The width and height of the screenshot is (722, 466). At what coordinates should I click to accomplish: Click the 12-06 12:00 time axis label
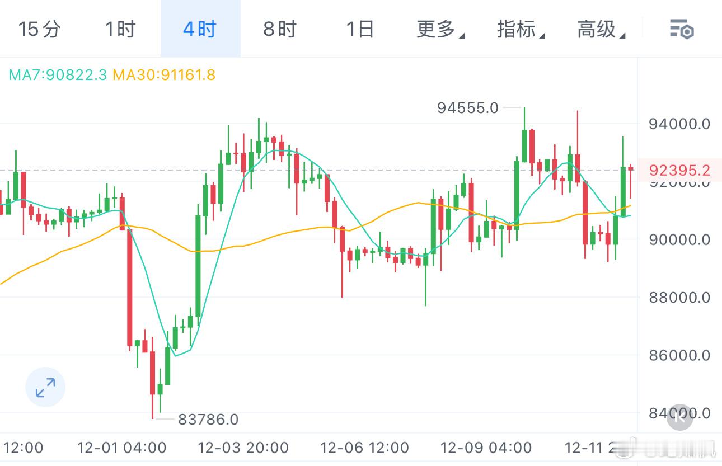click(x=364, y=448)
